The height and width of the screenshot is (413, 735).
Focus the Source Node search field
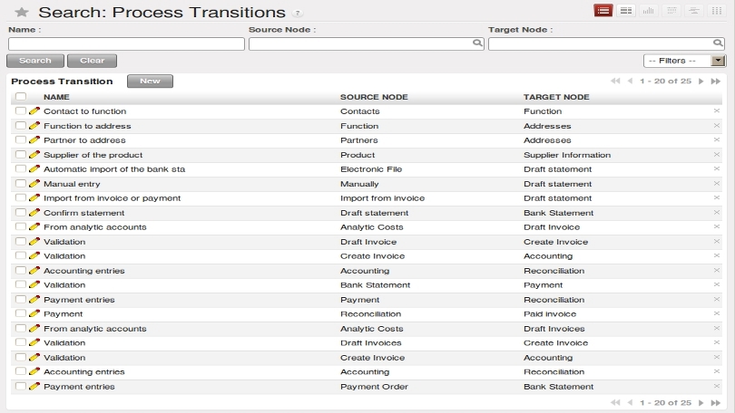click(x=366, y=44)
